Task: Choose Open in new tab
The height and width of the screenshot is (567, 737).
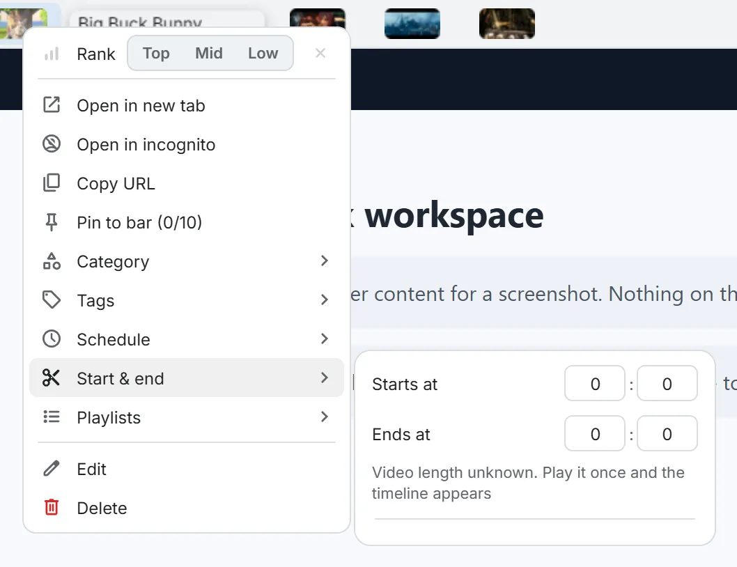Action: [187, 105]
